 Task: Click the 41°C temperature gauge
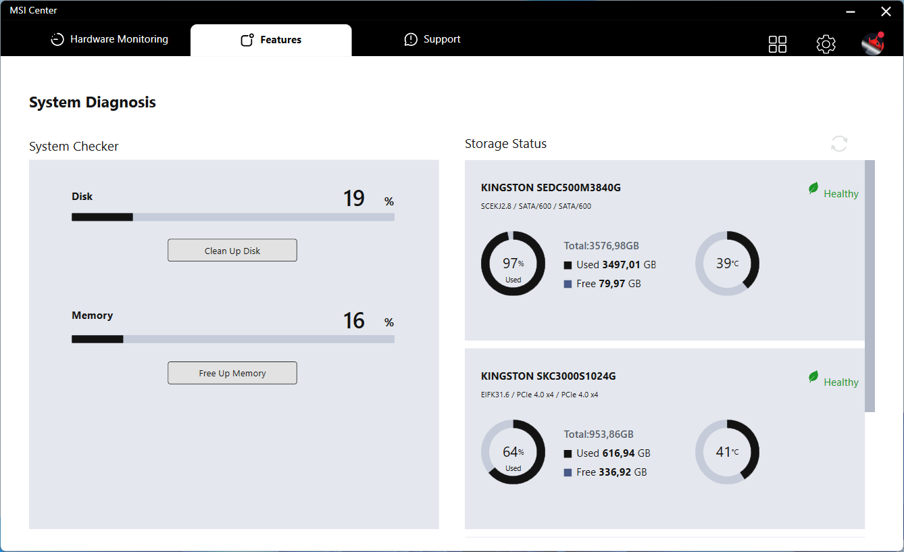(x=727, y=452)
